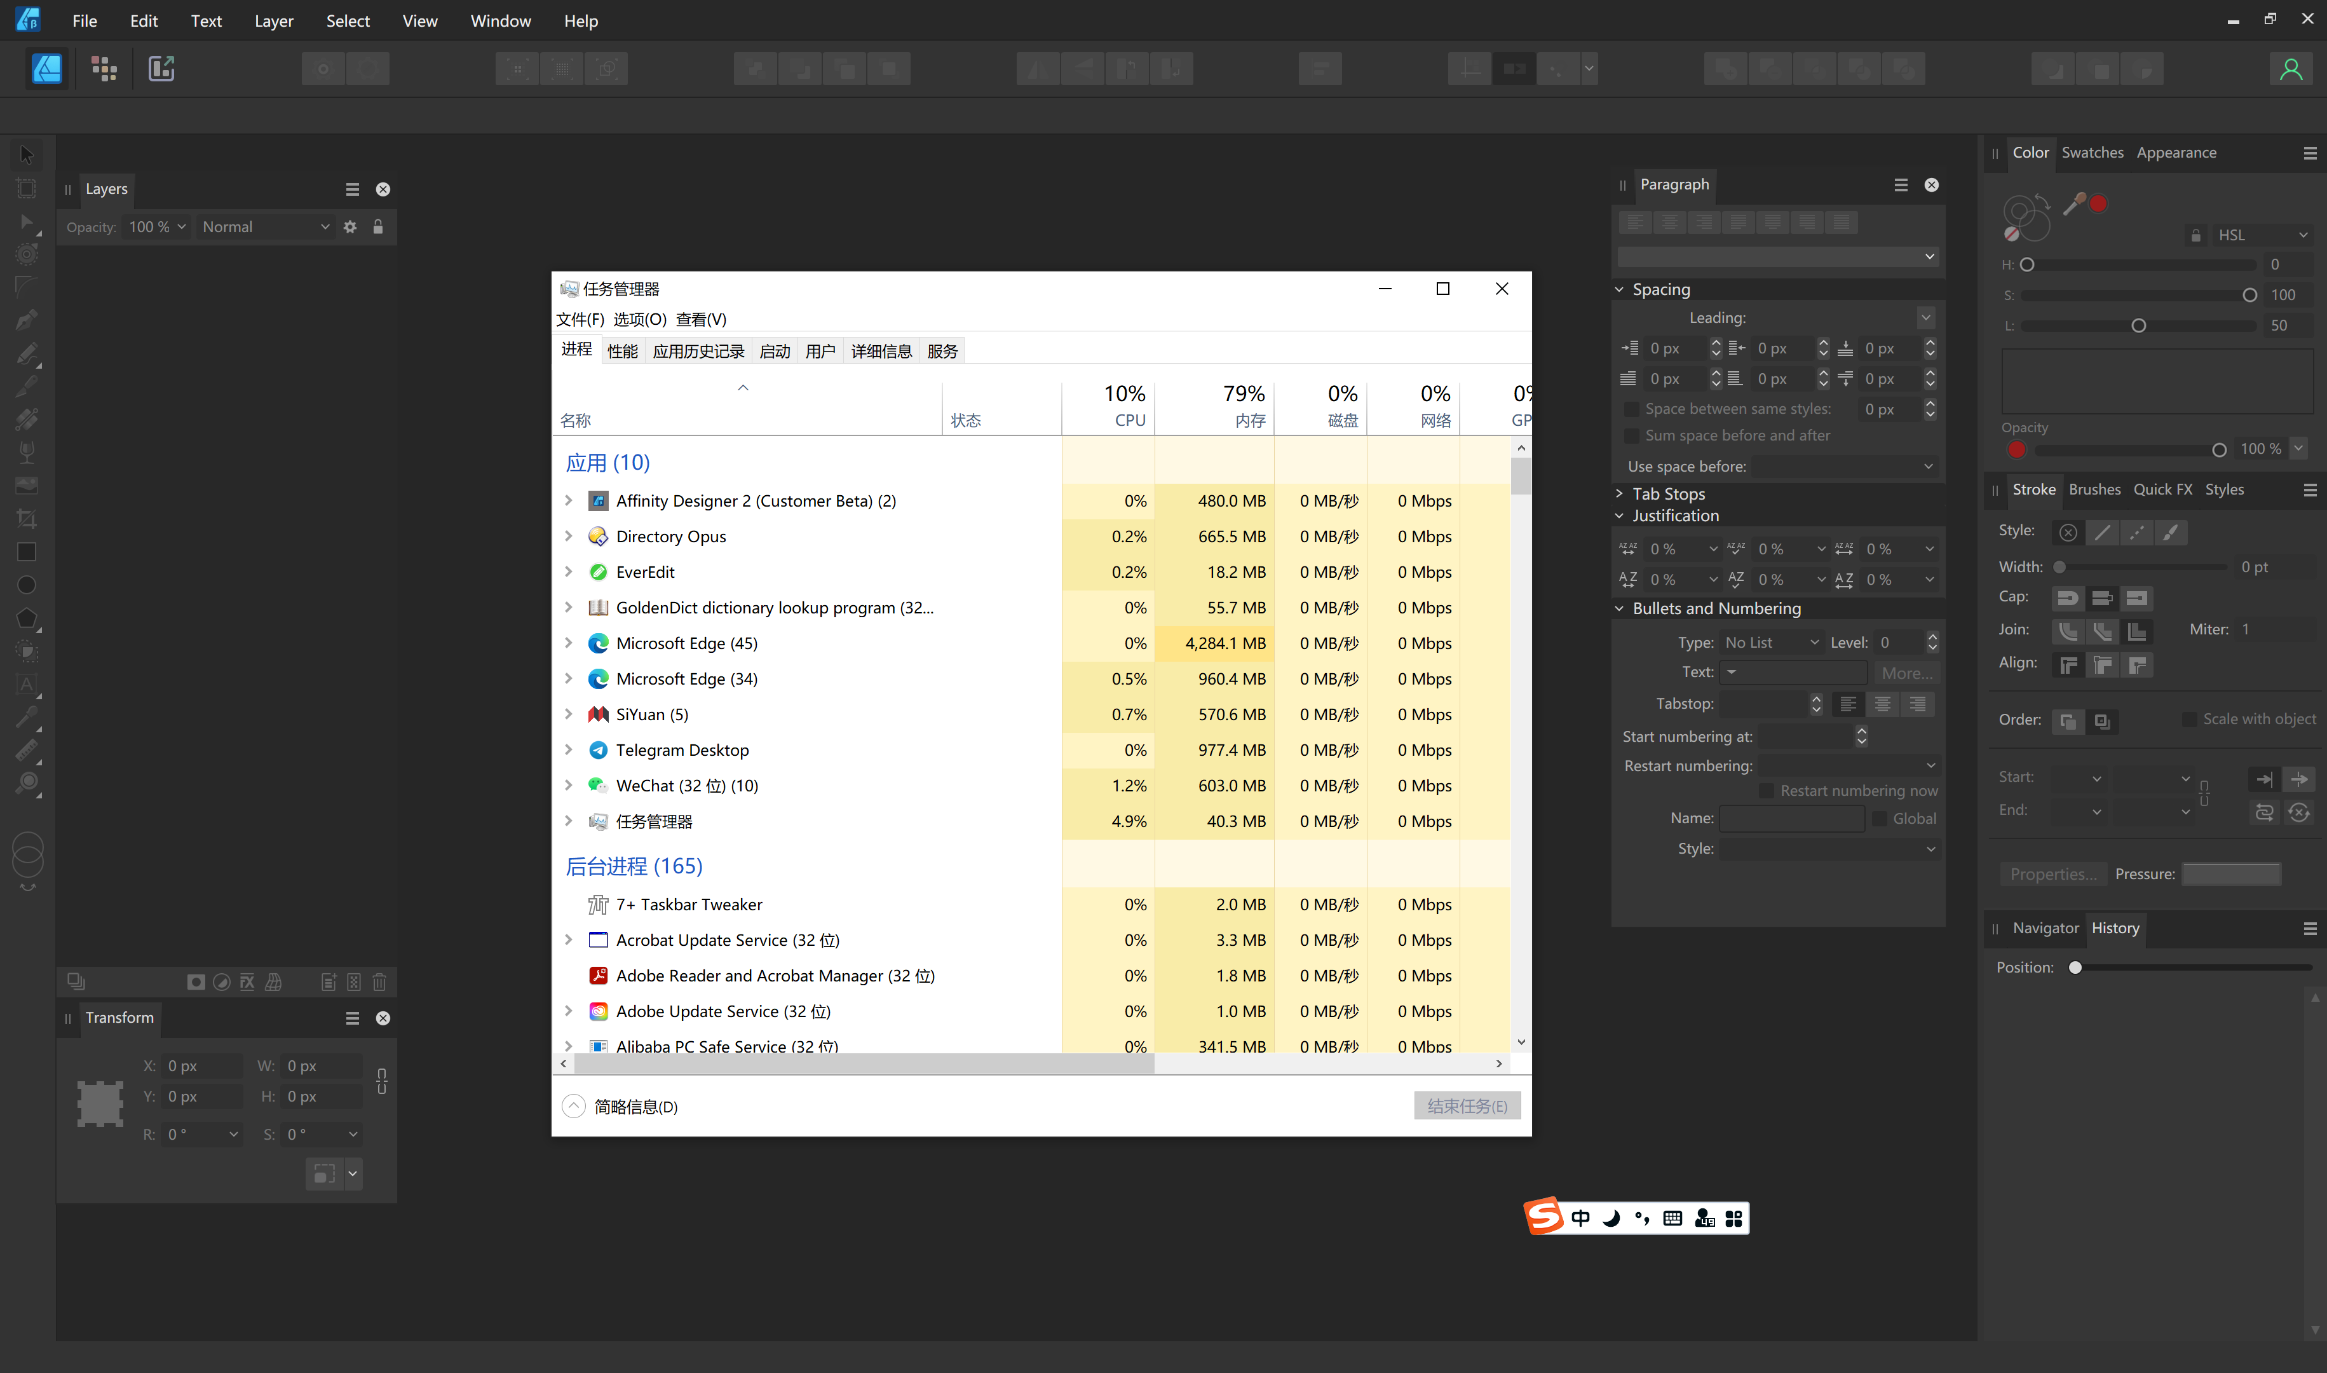This screenshot has width=2327, height=1373.
Task: Switch to Swatches tab
Action: (x=2092, y=153)
